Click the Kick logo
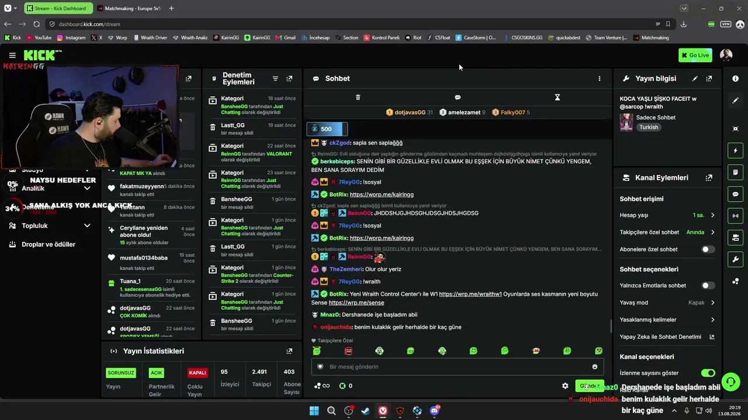 click(x=40, y=55)
